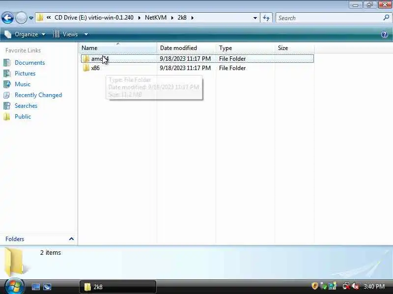
Task: Open the Views dropdown arrow
Action: pos(86,34)
